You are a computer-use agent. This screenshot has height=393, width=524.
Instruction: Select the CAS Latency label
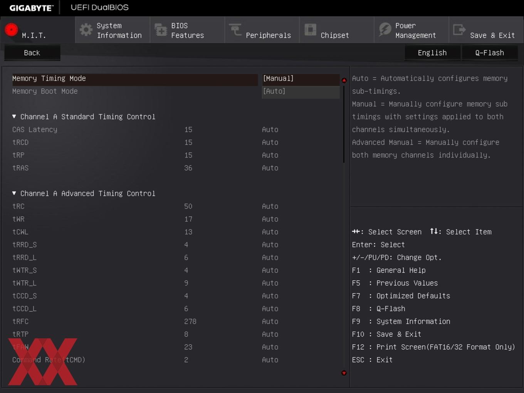click(x=35, y=129)
